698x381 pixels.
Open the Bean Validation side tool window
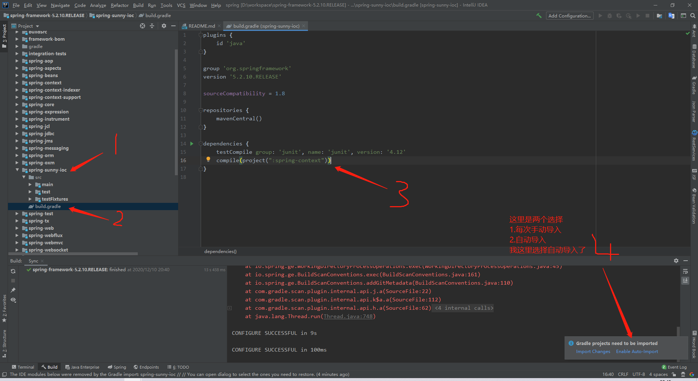[694, 206]
